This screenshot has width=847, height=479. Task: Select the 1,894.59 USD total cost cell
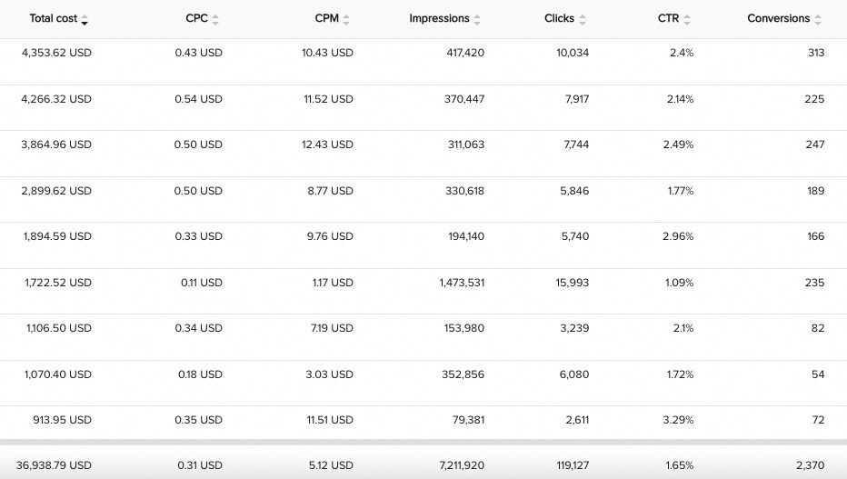(x=57, y=236)
